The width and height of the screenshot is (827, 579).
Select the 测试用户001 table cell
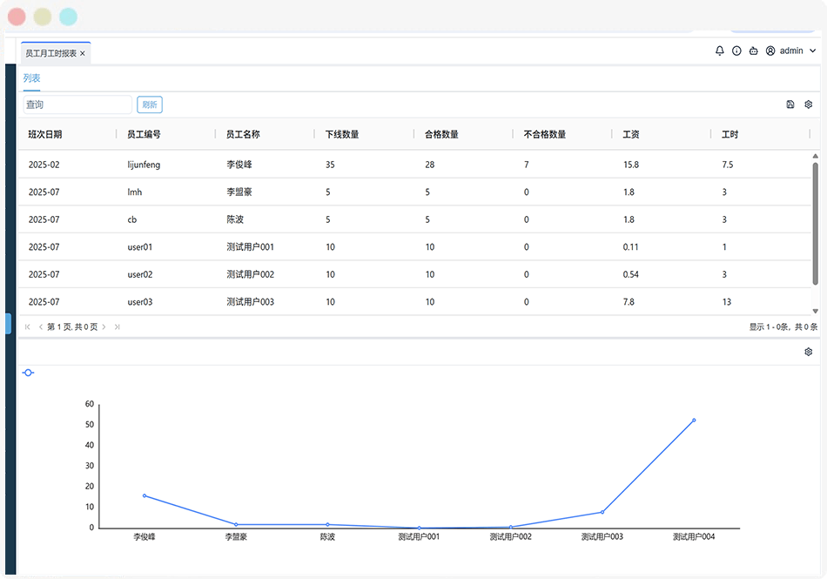point(251,246)
